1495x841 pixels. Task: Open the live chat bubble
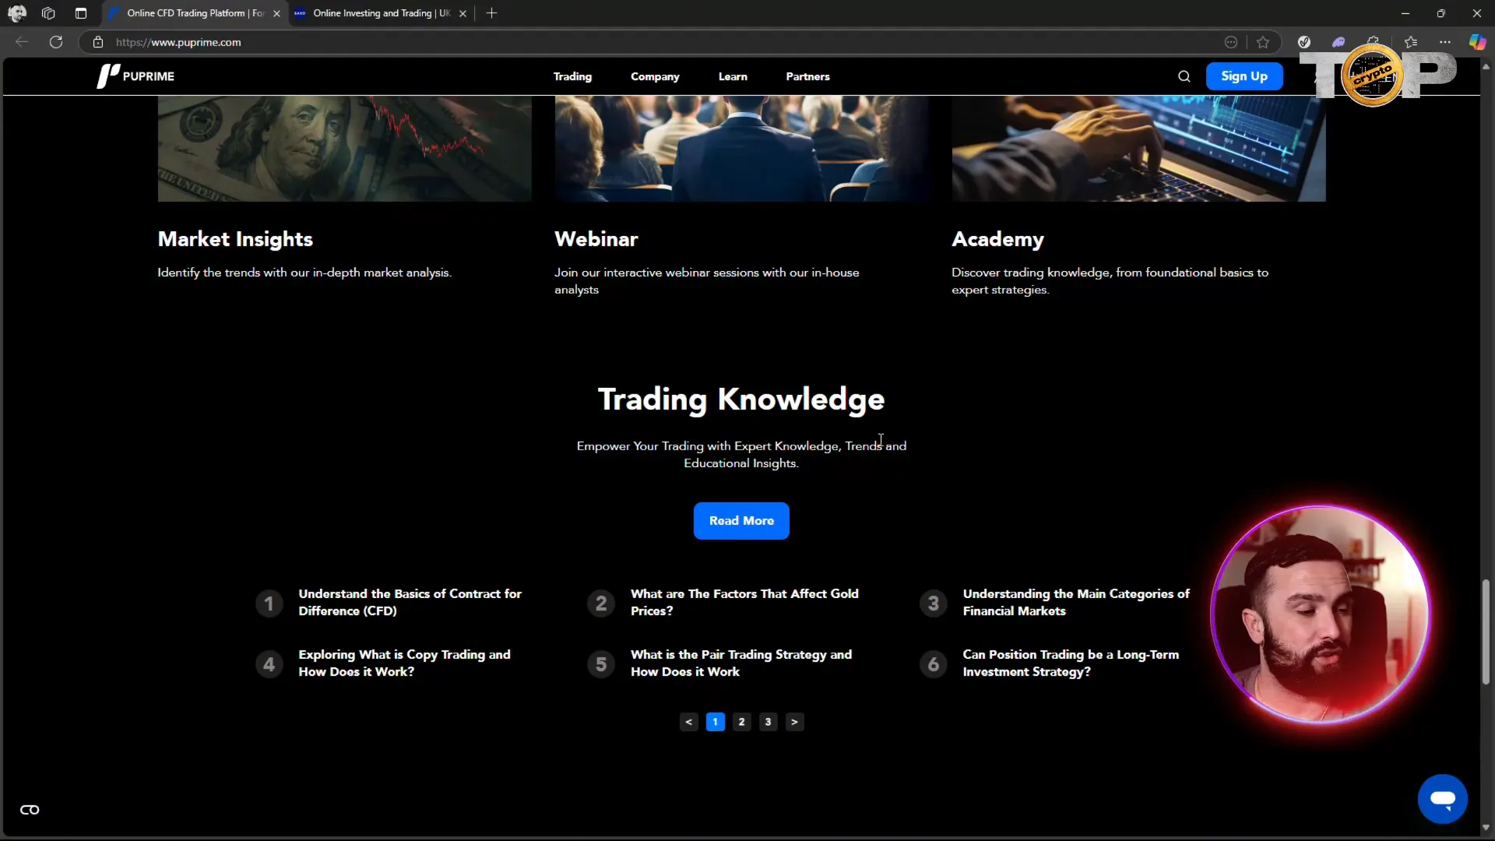pyautogui.click(x=1442, y=798)
